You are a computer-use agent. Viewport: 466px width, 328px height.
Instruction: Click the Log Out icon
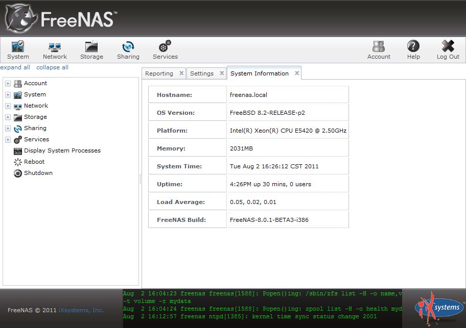[x=448, y=50]
